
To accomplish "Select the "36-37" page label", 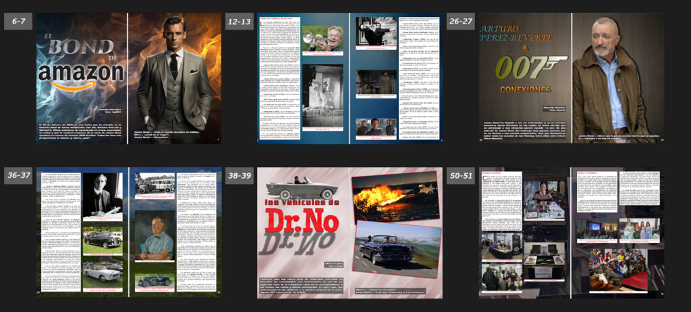I will [x=18, y=176].
